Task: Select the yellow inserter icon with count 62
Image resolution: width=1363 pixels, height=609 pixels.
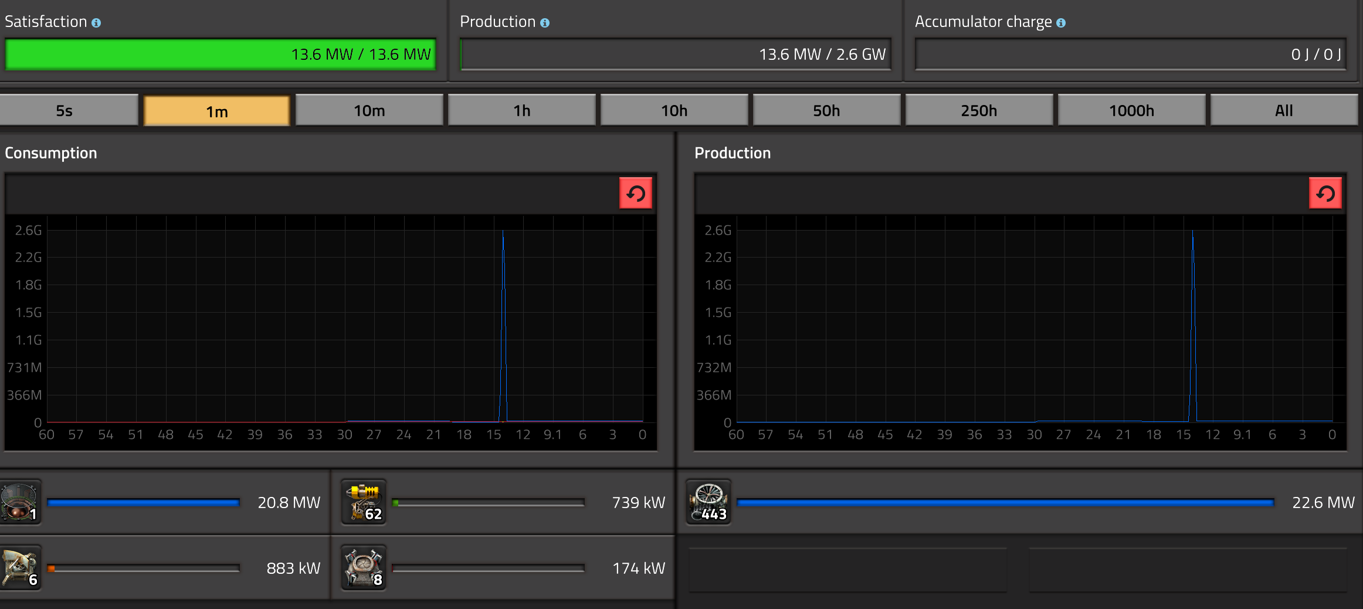Action: pos(364,502)
